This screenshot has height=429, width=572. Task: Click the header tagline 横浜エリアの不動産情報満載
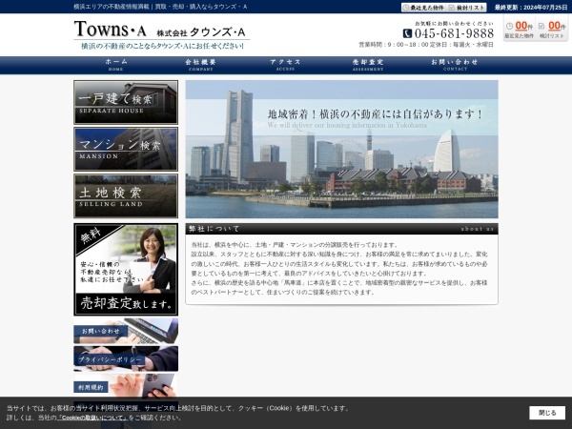click(x=160, y=7)
